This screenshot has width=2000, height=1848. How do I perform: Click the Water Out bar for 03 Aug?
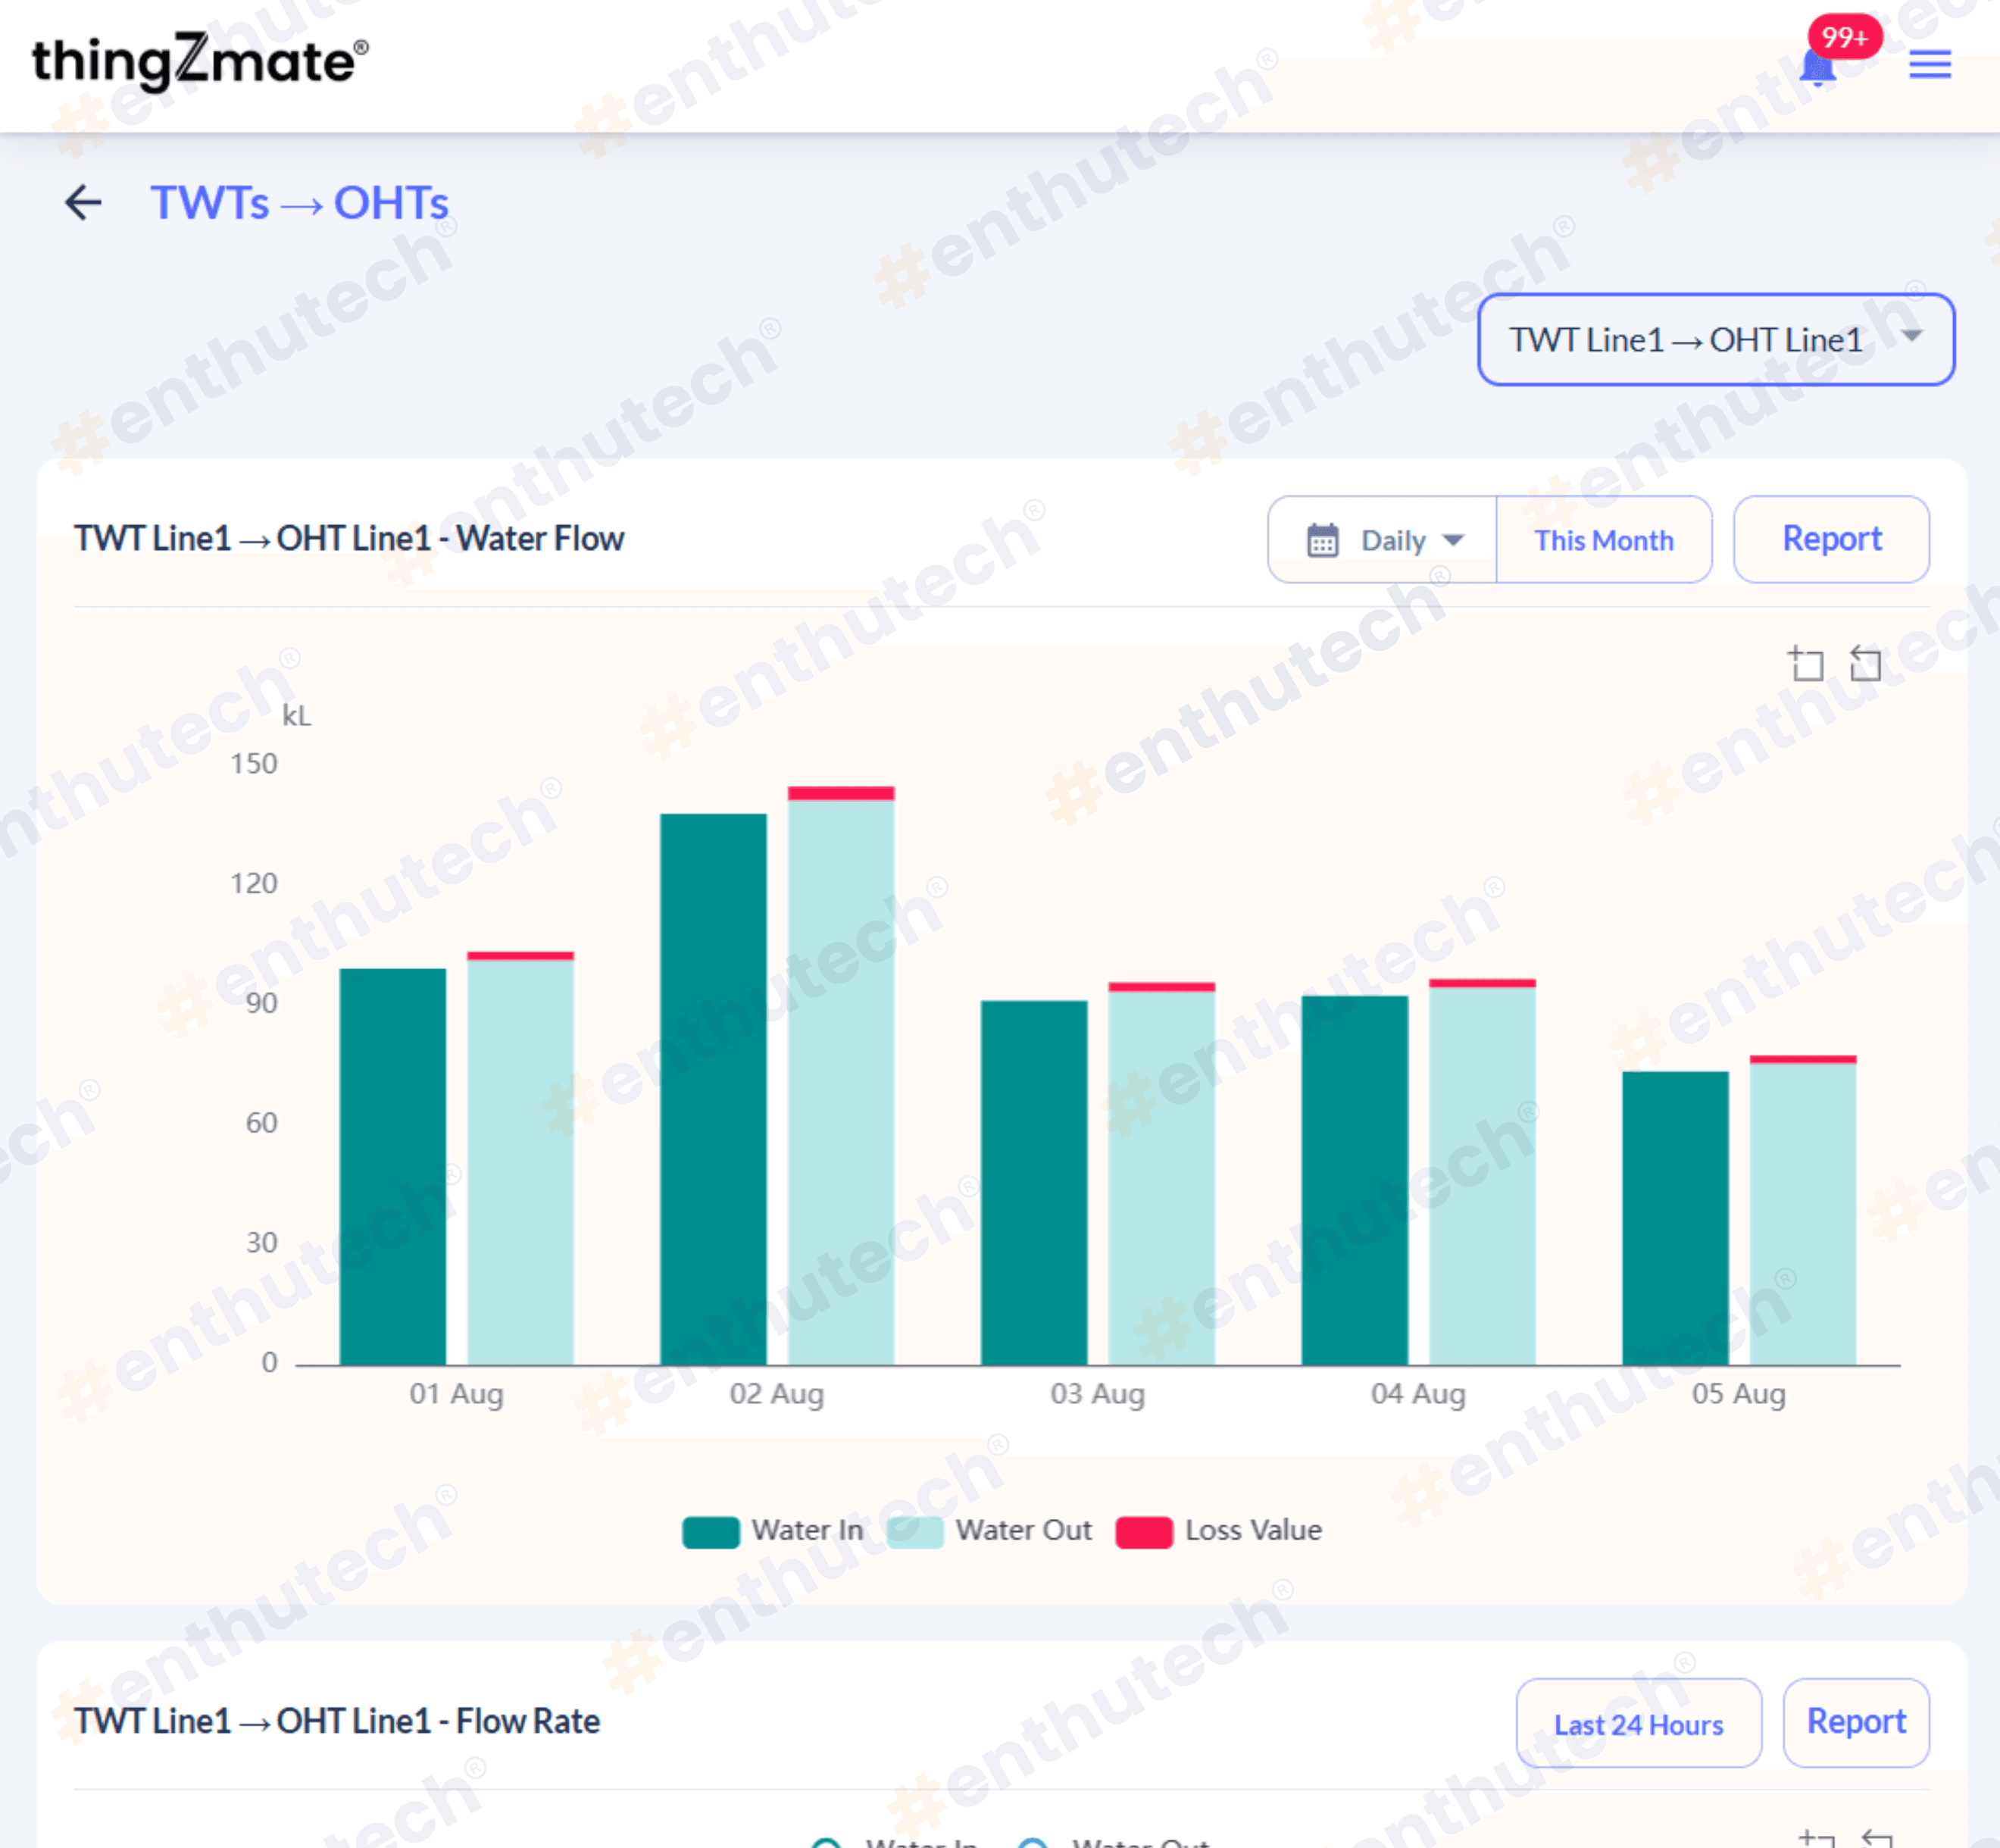pyautogui.click(x=1162, y=1178)
